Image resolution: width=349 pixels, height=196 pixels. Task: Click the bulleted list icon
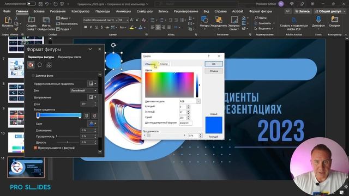153,20
